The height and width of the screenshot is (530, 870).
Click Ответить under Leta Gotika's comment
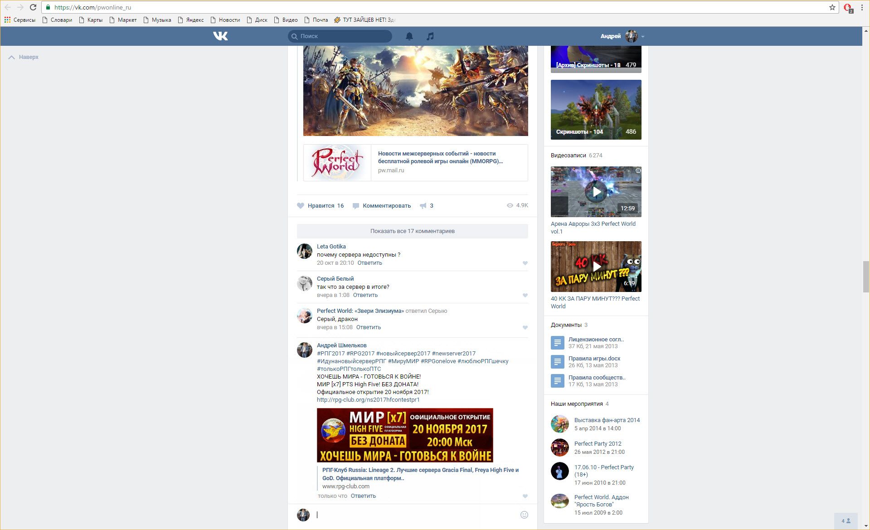[x=369, y=263]
